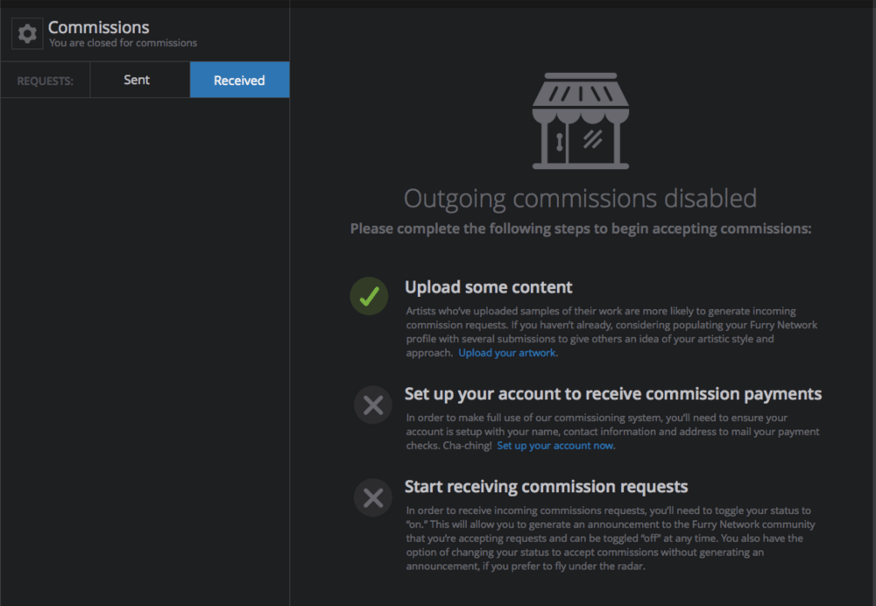Click the Commissions page title
The height and width of the screenshot is (606, 876).
pyautogui.click(x=99, y=27)
